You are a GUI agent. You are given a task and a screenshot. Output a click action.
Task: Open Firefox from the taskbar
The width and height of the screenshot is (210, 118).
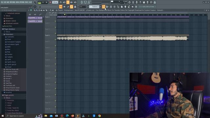73,116
